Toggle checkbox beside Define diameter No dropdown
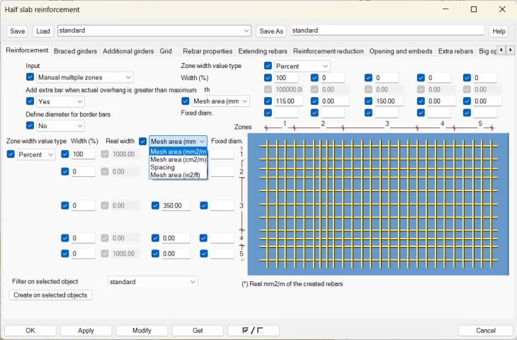Viewport: 517px width, 340px height. (x=30, y=125)
